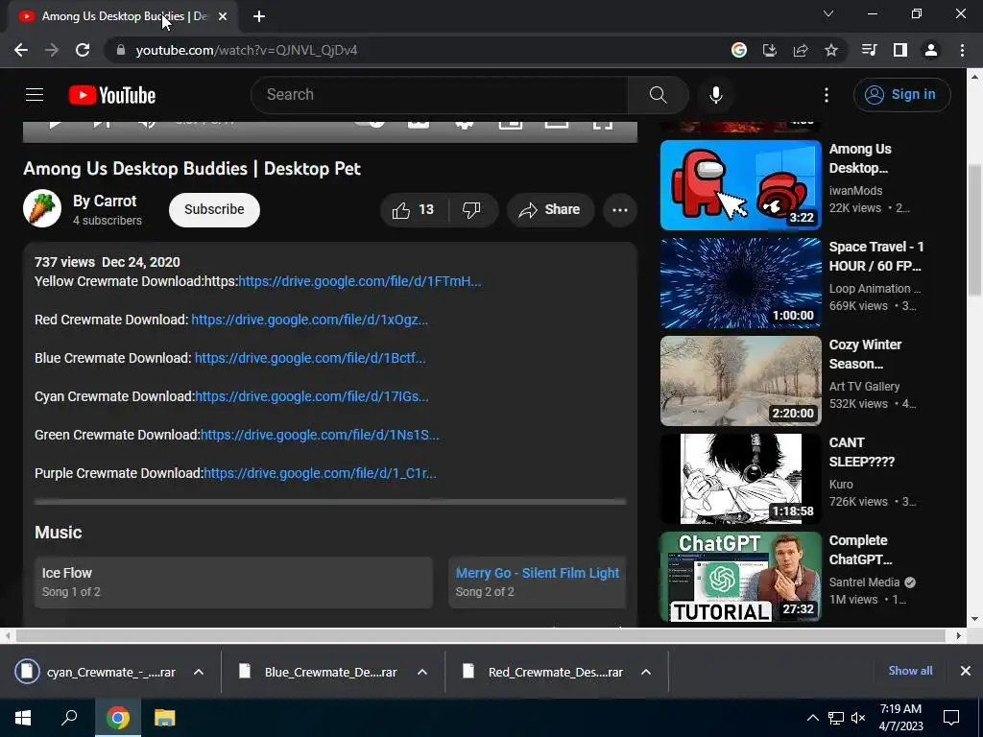Open more actions ellipsis under video
This screenshot has height=737, width=983.
pos(620,210)
